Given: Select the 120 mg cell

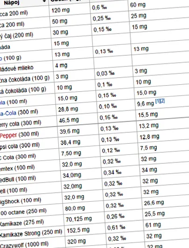Looking at the screenshot, I should tap(70, 11).
